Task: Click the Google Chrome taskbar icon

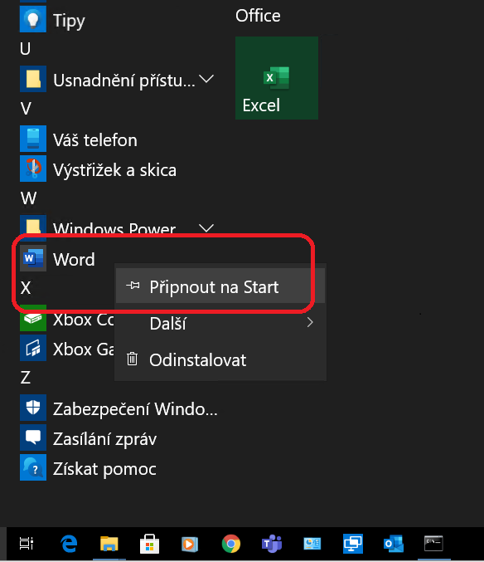Action: click(x=230, y=544)
